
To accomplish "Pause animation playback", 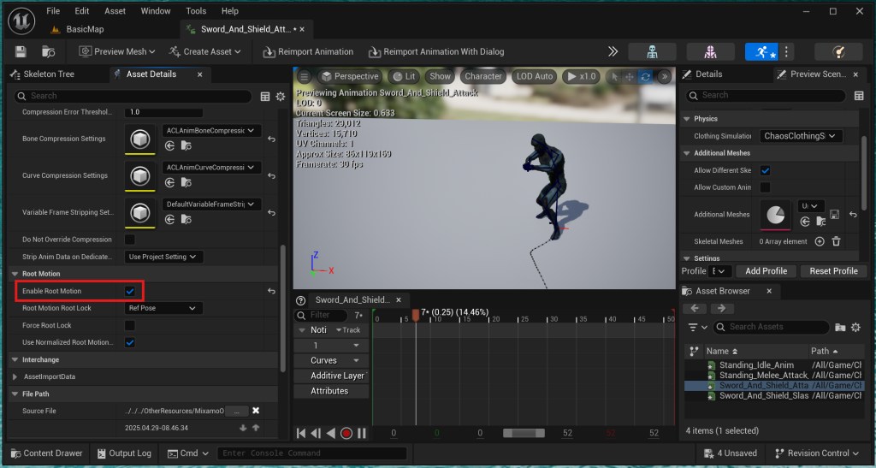I will pos(362,433).
